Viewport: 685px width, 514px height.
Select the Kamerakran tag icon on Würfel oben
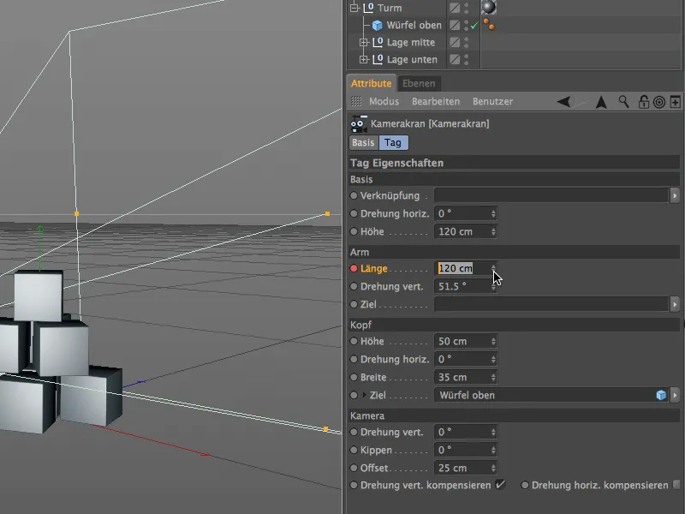coord(489,25)
